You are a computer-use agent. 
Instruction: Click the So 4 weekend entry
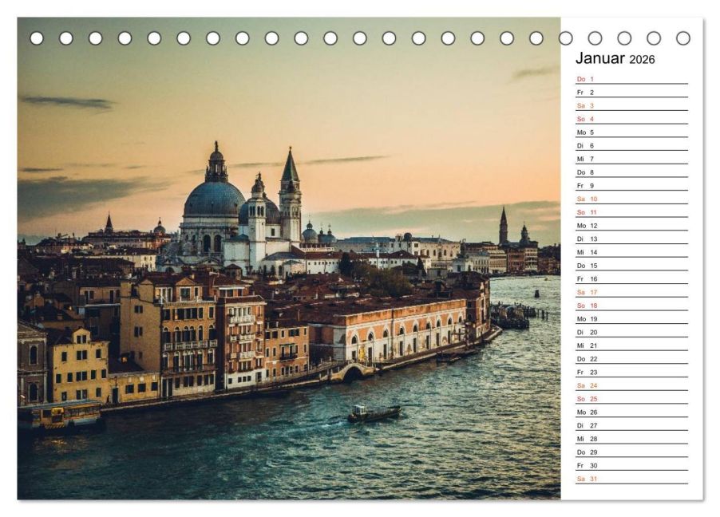tap(631, 119)
